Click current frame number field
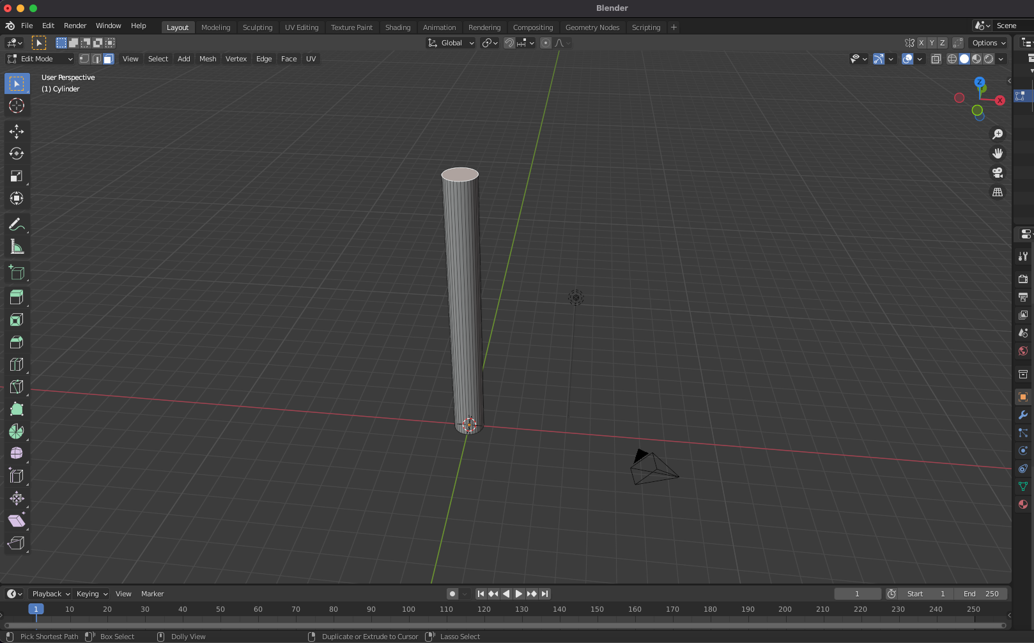This screenshot has width=1034, height=643. click(857, 594)
